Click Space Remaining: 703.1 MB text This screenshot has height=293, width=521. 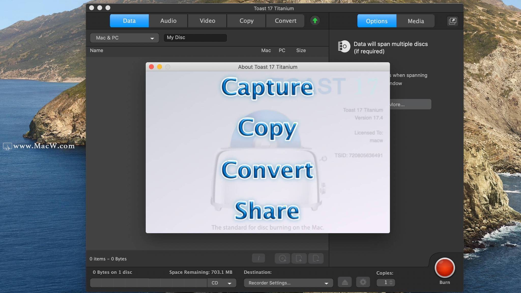(x=201, y=272)
